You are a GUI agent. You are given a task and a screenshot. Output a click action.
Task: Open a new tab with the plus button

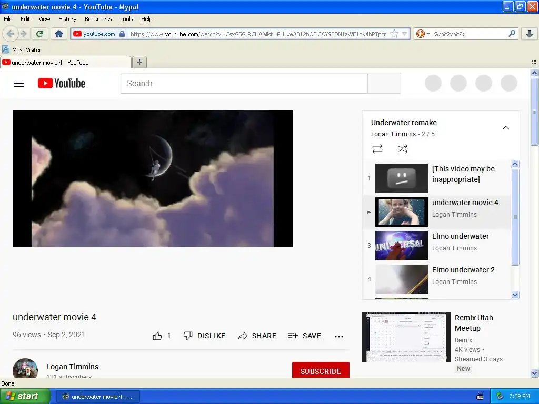[x=139, y=62]
